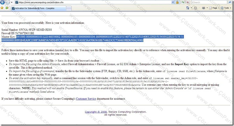234x126 pixels.
Task: Click Firewall ID 547867D631BE text
Action: click(18, 33)
